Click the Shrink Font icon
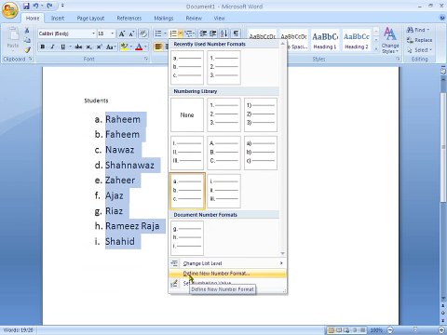Screen dimensions: 447x335 point(131,33)
